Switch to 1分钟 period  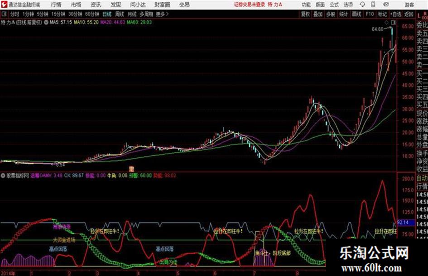pos(28,14)
